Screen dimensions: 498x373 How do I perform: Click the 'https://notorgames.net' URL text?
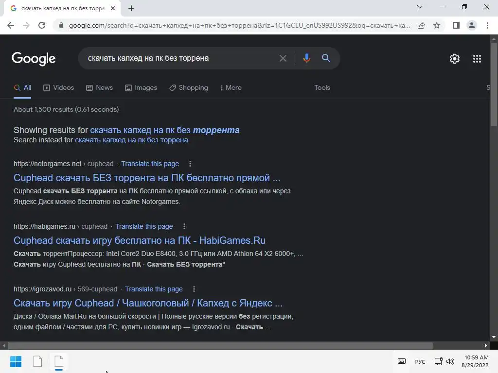48,164
